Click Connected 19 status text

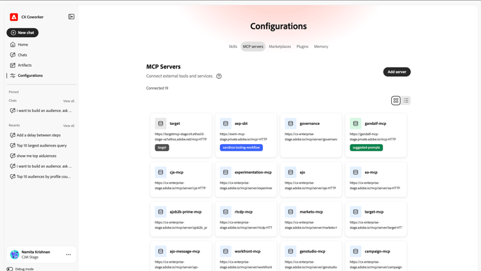click(157, 88)
